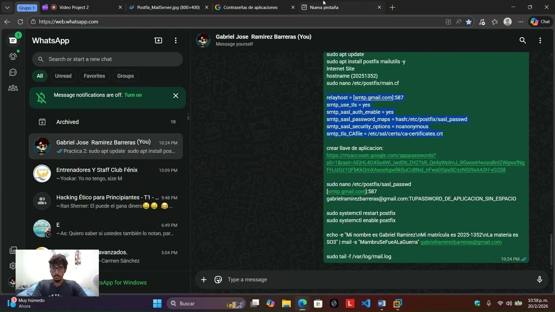Click the smtp.gmail.com link under sasl_passwd
This screenshot has width=555, height=312.
click(x=346, y=192)
